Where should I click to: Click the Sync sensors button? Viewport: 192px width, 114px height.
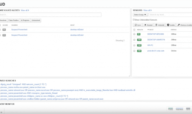point(138,25)
